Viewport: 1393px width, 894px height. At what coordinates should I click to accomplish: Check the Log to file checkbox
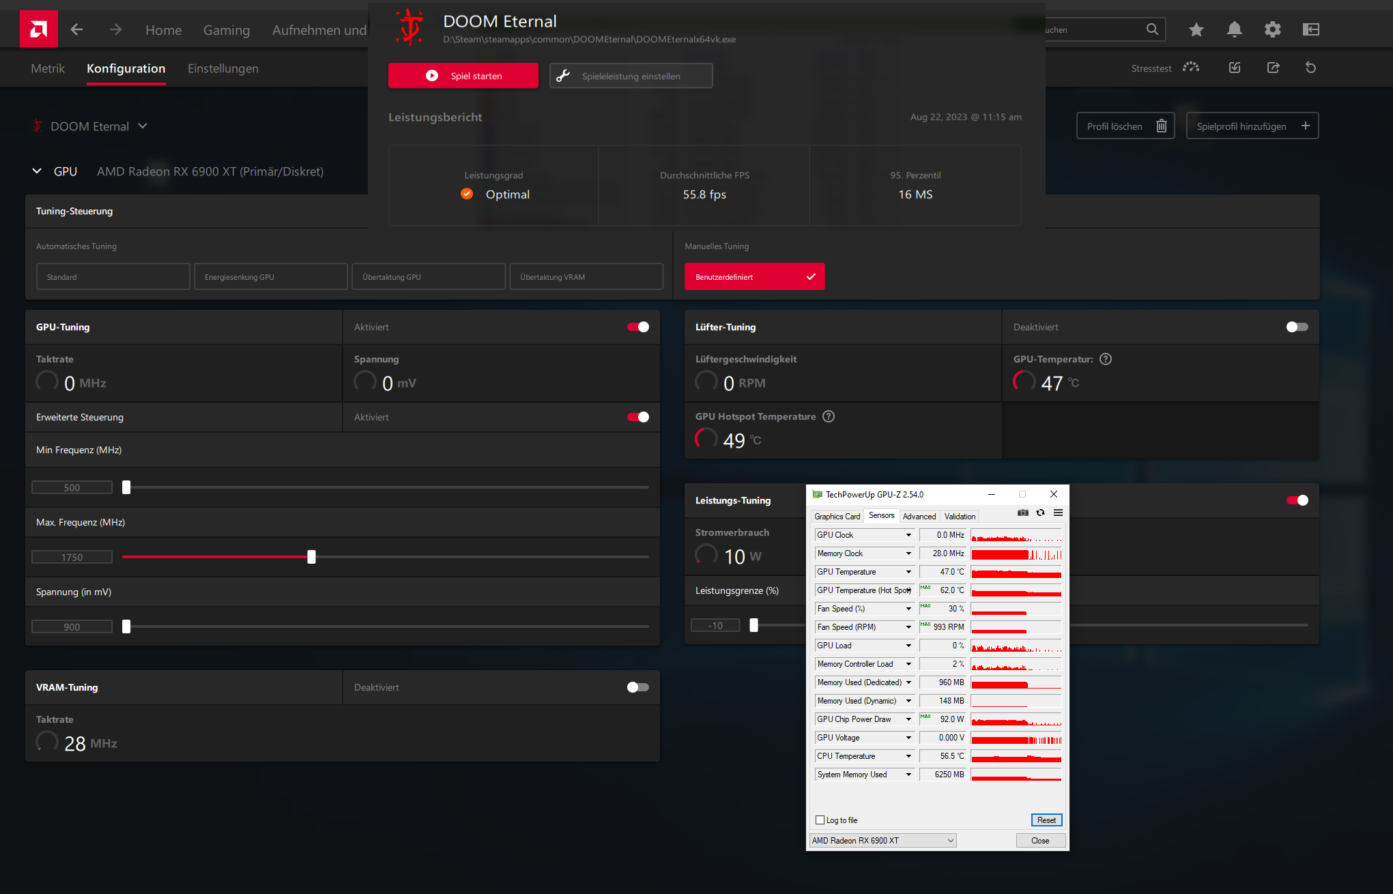click(820, 820)
